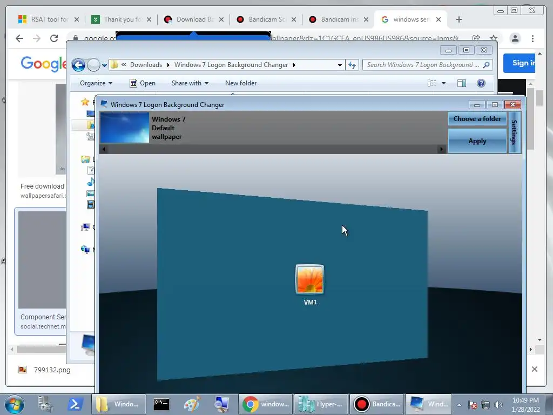This screenshot has width=553, height=415.
Task: Expand address bar previous locations dropdown
Action: coord(340,65)
